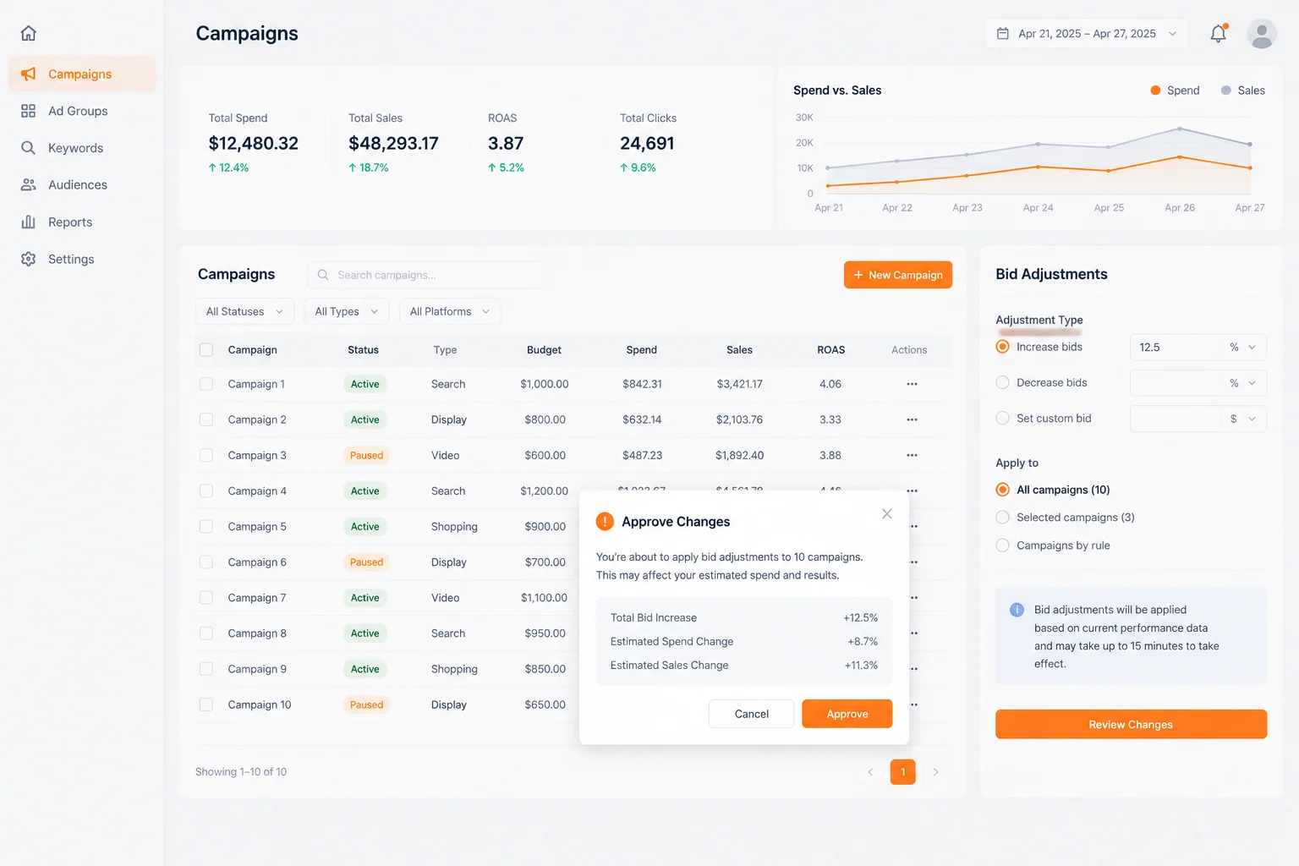The width and height of the screenshot is (1299, 866).
Task: Open the Reports page
Action: pyautogui.click(x=82, y=222)
